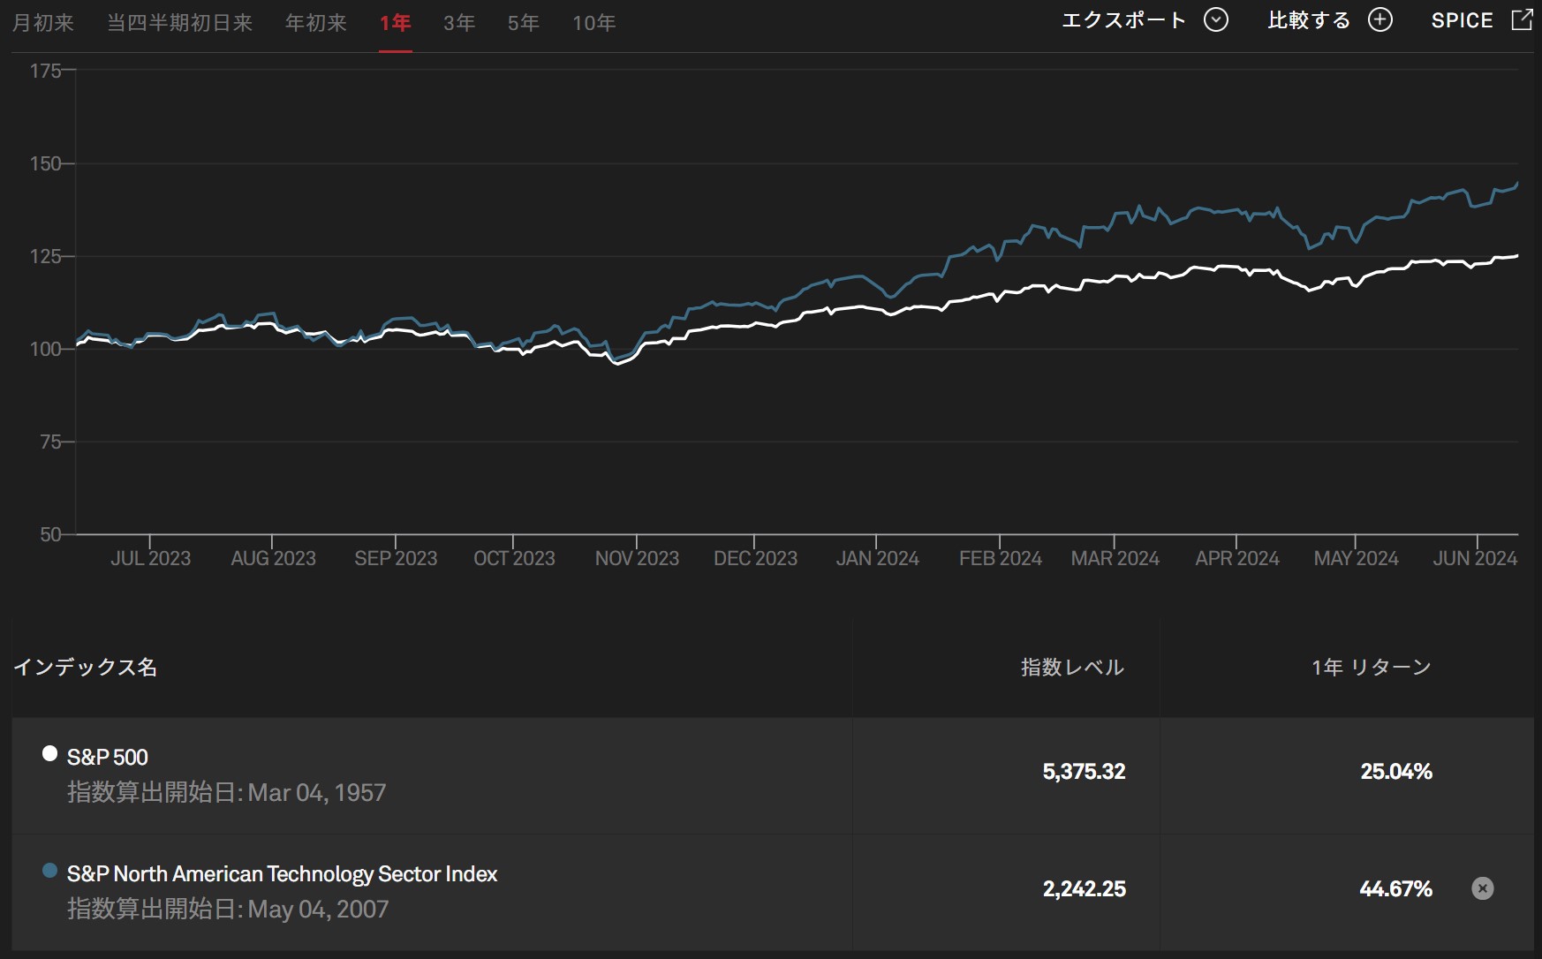Click the 比較する label
Image resolution: width=1542 pixels, height=959 pixels.
[1309, 20]
